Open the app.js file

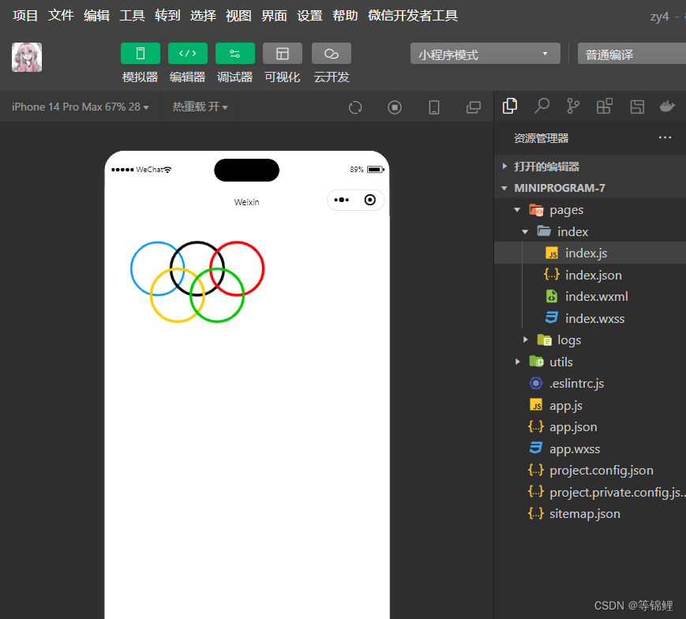pyautogui.click(x=590, y=405)
